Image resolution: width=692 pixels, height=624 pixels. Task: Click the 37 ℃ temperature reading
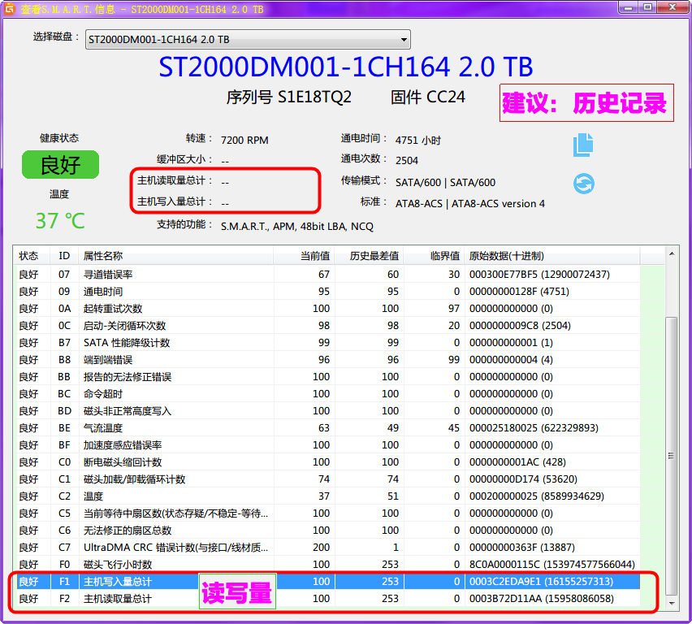pyautogui.click(x=60, y=221)
